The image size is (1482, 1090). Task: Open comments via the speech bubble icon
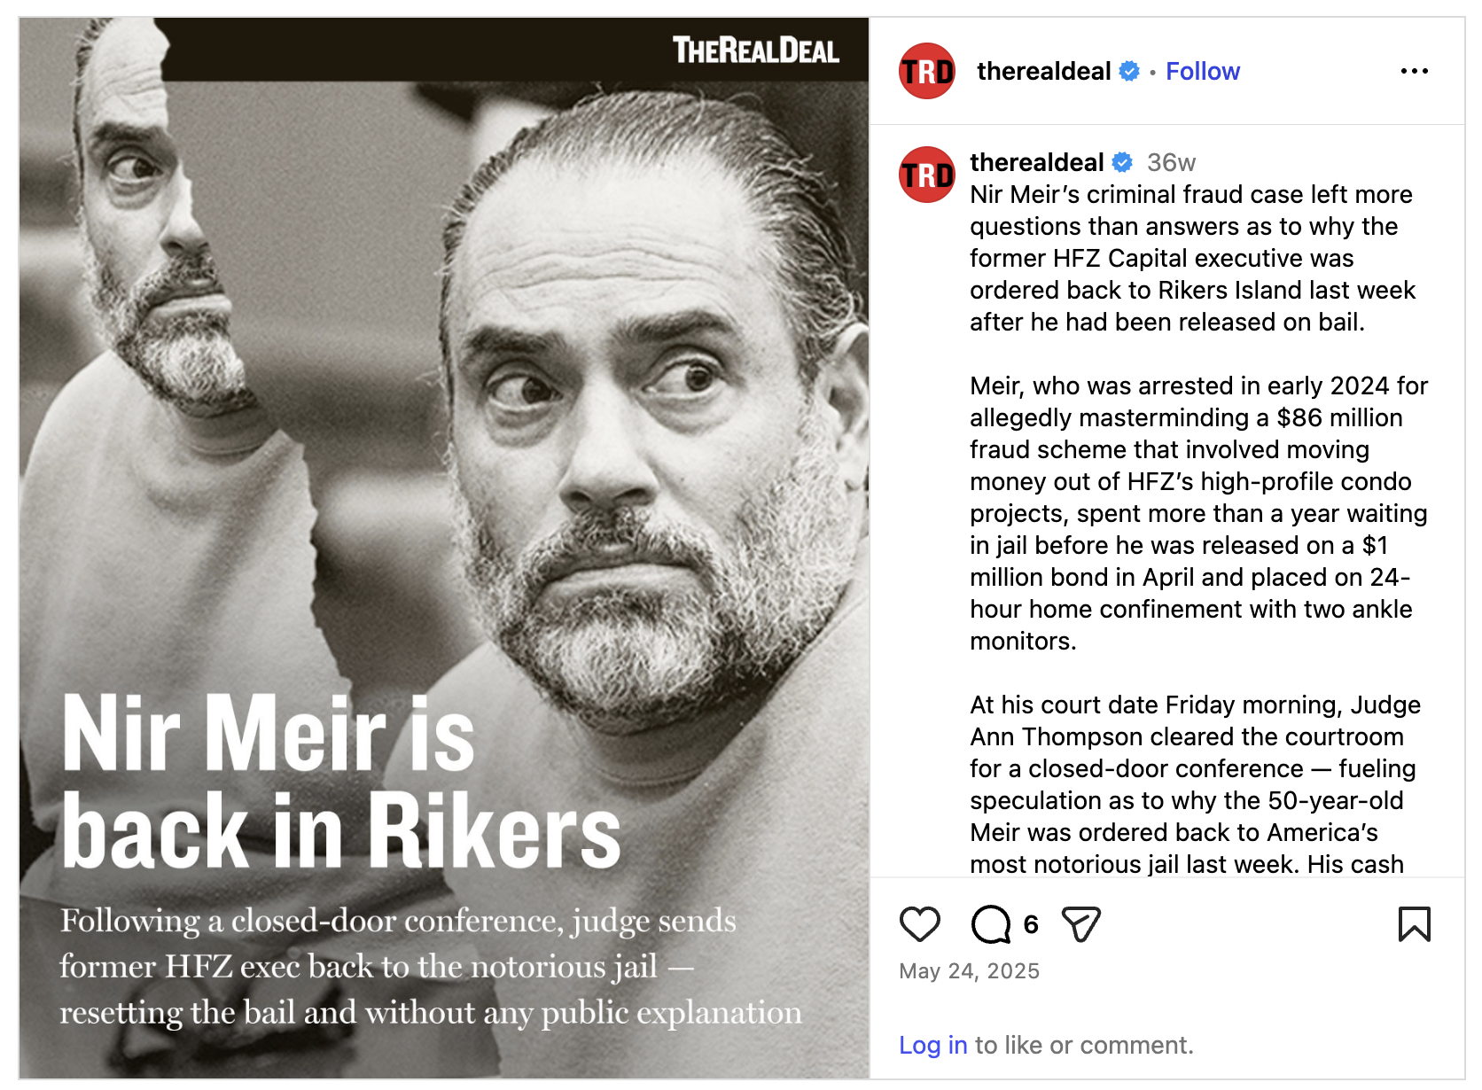(x=990, y=924)
